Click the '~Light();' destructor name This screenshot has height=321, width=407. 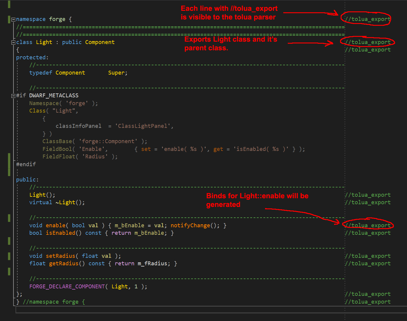point(70,202)
